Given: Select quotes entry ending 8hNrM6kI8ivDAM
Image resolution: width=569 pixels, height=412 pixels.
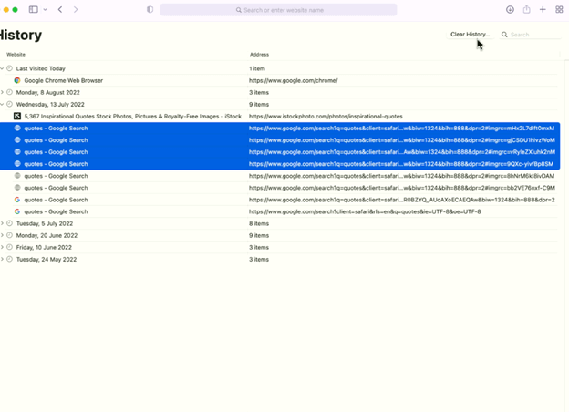Looking at the screenshot, I should click(x=279, y=176).
